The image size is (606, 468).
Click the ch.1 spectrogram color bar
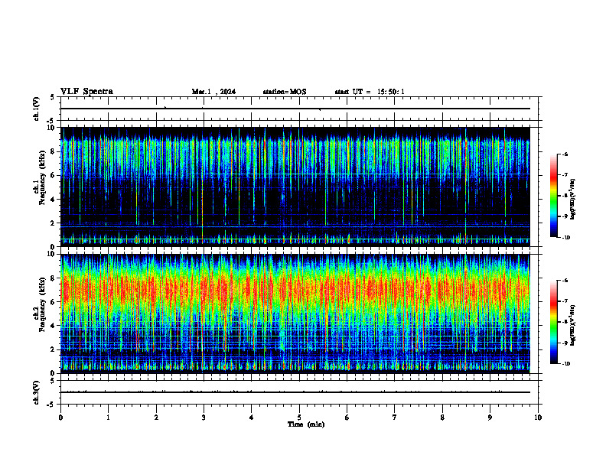[x=553, y=196]
